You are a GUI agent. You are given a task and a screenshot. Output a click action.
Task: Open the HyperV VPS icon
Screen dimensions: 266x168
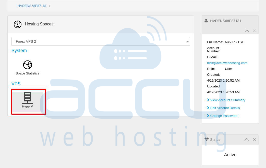tap(28, 100)
